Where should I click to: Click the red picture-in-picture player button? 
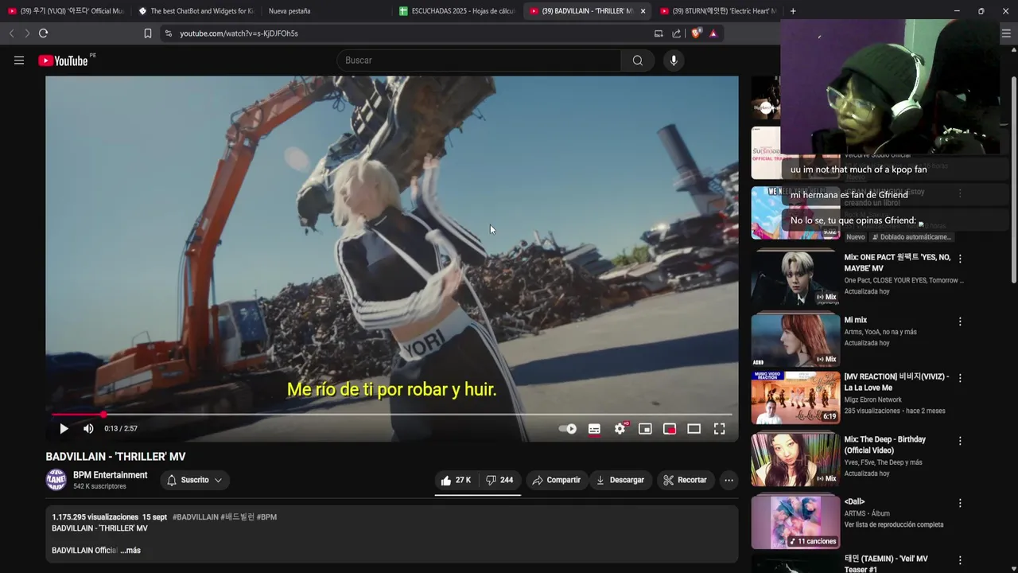(670, 429)
